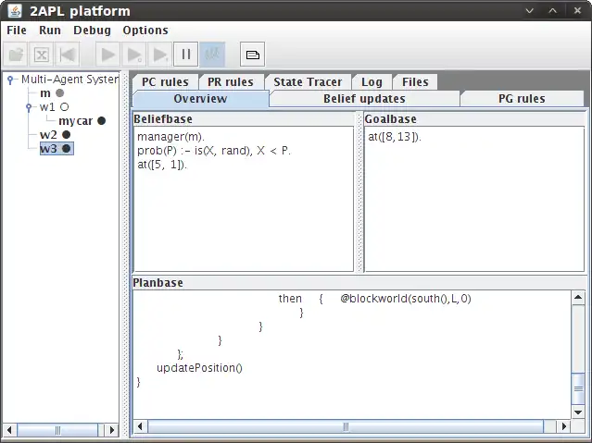Collapse the w1 agent node
Screen dimensions: 592x443
pyautogui.click(x=29, y=107)
